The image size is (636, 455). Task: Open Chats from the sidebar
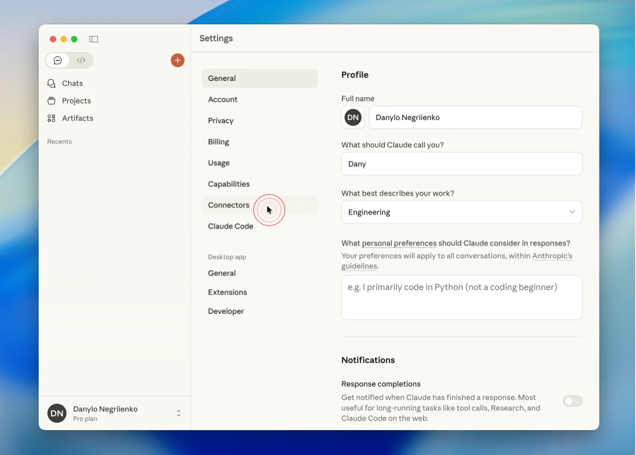(x=72, y=84)
